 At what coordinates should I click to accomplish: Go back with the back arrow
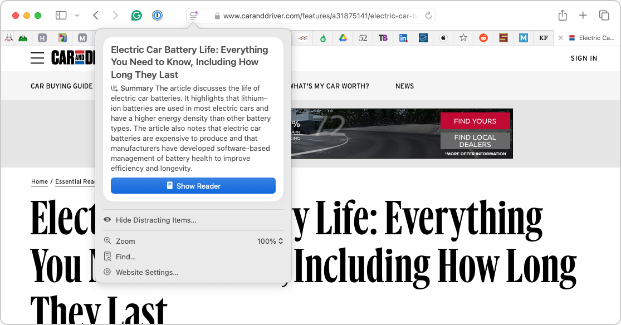click(x=95, y=16)
